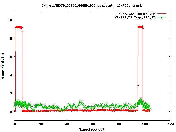The height and width of the screenshot is (132, 176).
Task: Click the x-axis tick label 100
Action: click(145, 124)
